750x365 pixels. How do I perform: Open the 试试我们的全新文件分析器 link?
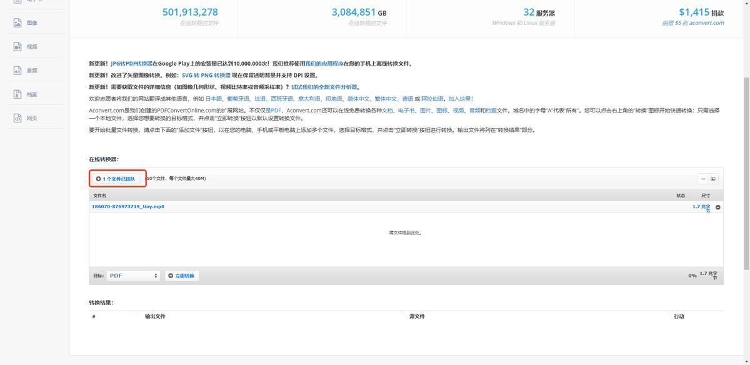324,87
